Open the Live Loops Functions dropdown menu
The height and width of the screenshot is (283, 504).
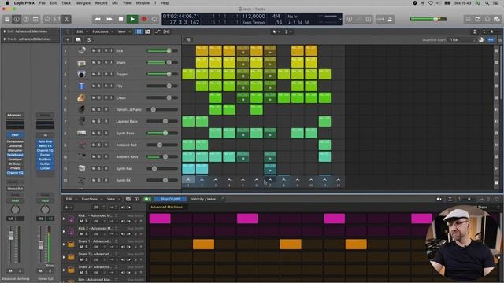102,31
